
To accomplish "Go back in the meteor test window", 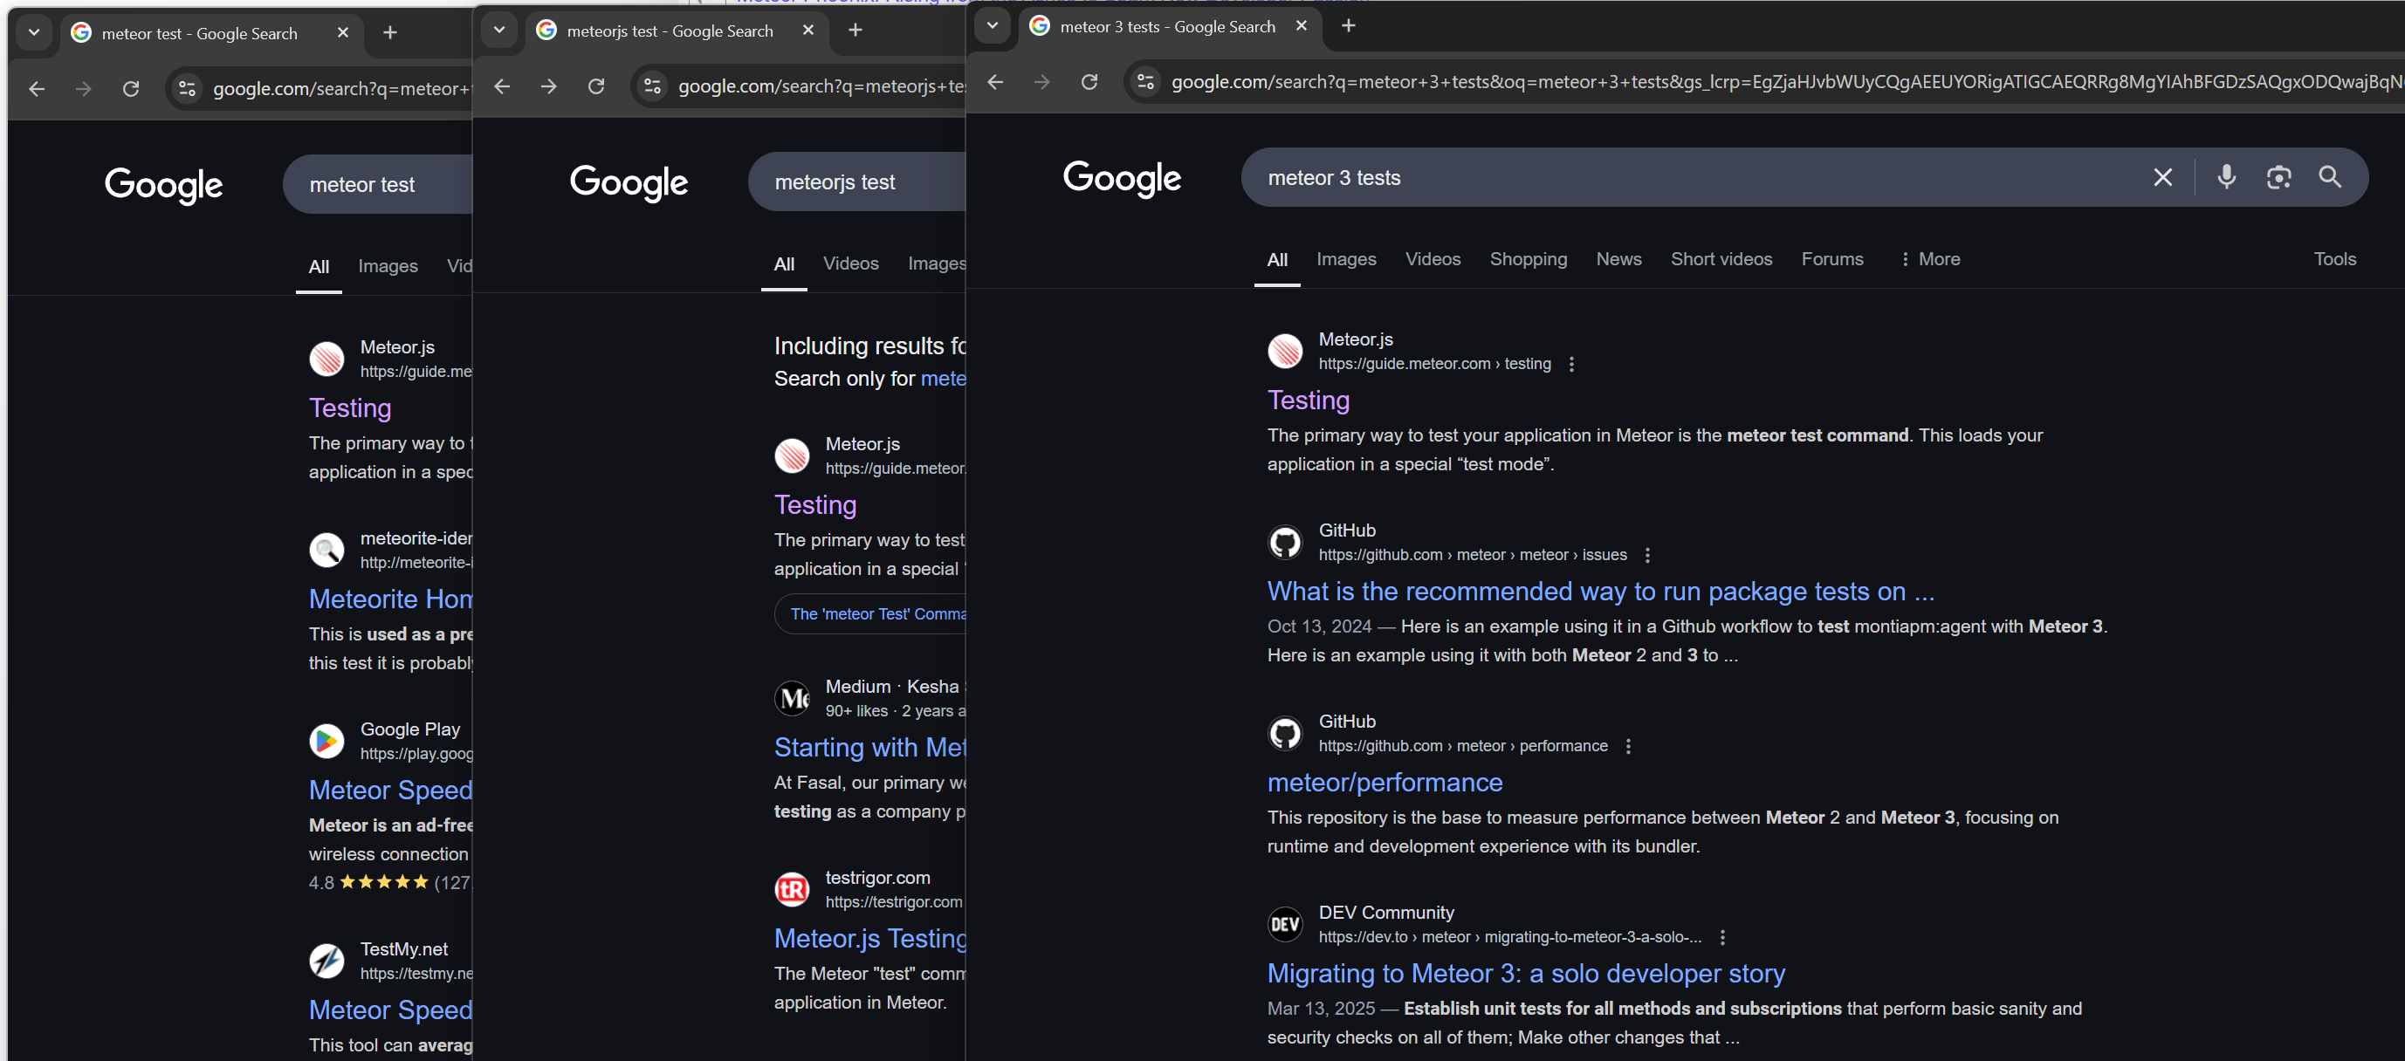I will click(37, 89).
